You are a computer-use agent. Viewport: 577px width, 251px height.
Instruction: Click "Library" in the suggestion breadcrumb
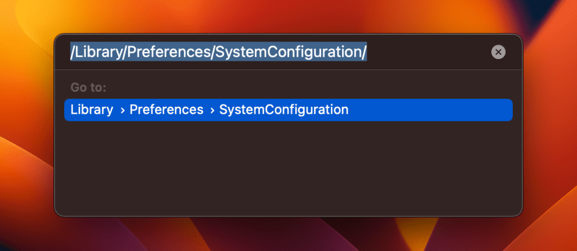tap(92, 110)
